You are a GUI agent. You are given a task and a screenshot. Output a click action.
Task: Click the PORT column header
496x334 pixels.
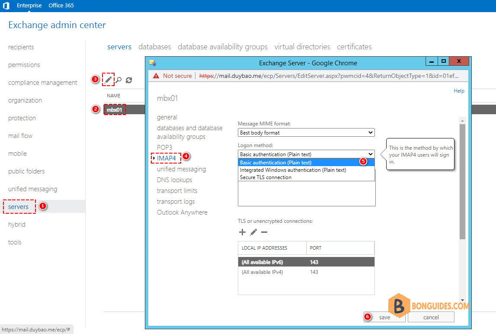tap(340, 248)
